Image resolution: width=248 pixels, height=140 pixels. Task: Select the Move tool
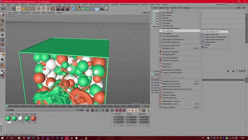pos(19,9)
